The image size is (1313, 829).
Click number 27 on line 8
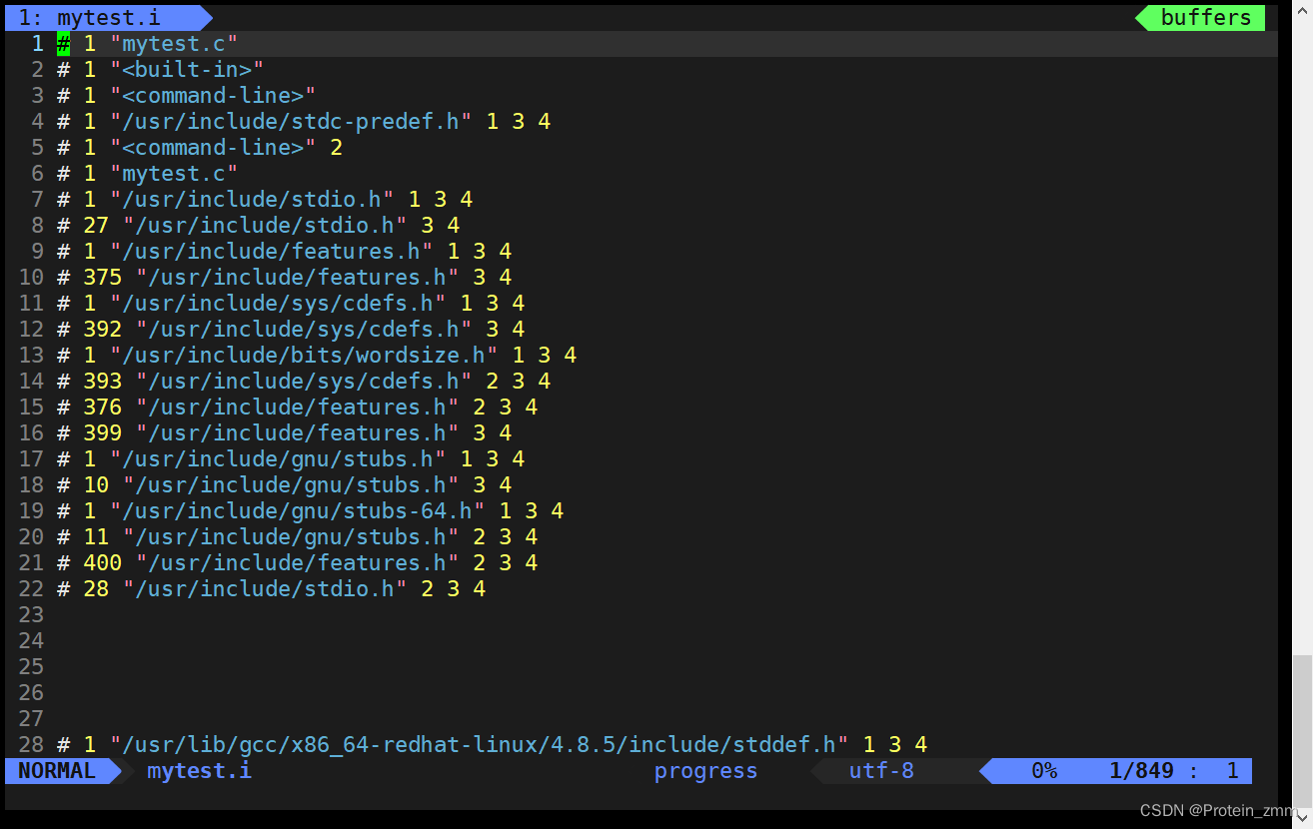(x=96, y=225)
